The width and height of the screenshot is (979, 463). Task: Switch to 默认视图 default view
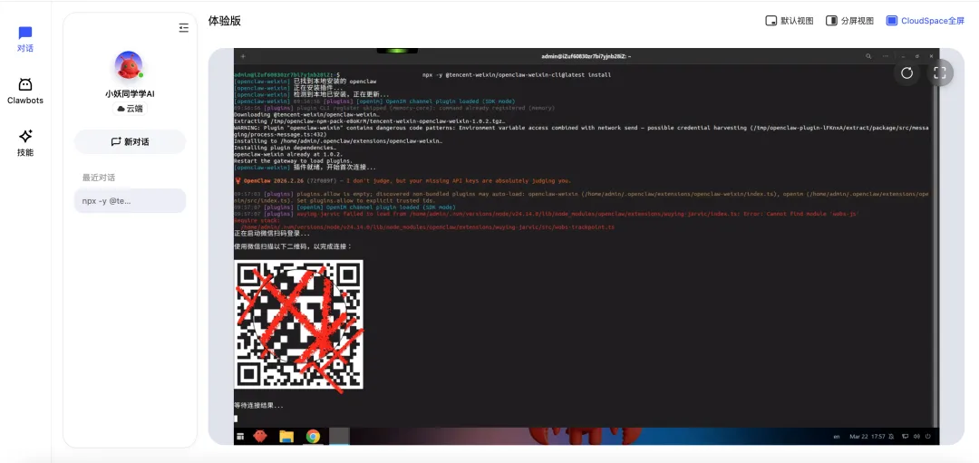click(x=790, y=21)
